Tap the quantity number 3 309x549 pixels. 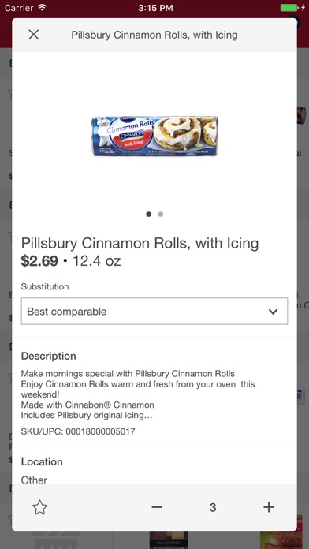click(x=213, y=507)
